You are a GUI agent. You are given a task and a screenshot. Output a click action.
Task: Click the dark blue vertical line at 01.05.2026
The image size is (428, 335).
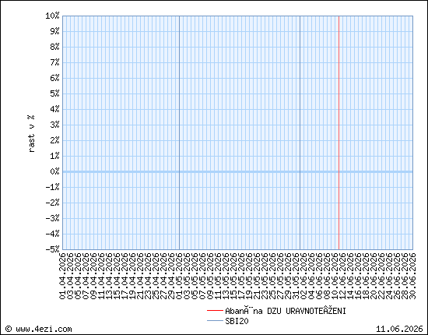pyautogui.click(x=179, y=132)
